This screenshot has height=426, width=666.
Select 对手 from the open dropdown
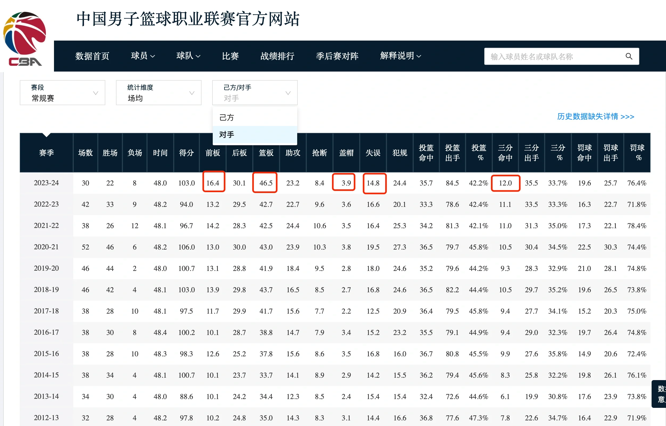click(226, 135)
